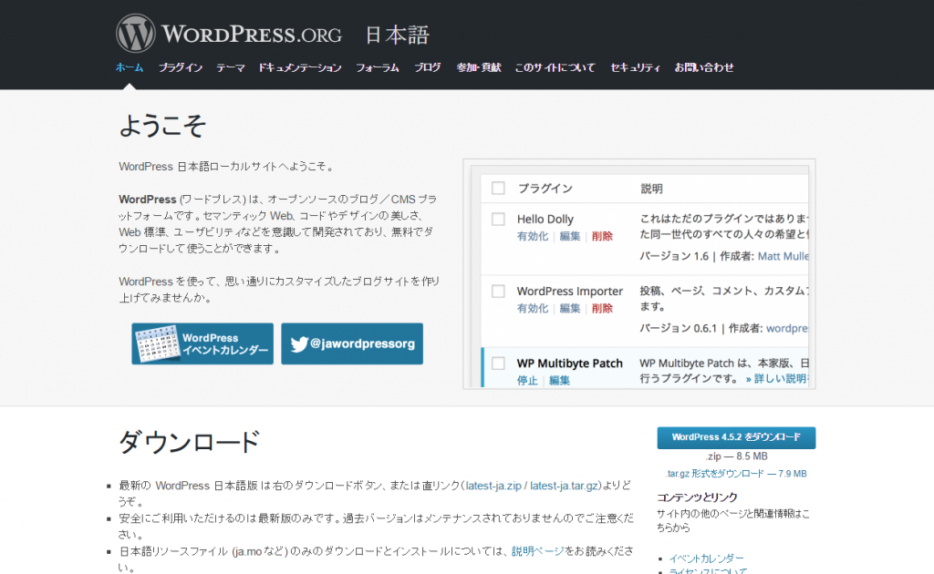Open the ブログ navigation item
The image size is (934, 574).
click(x=428, y=67)
